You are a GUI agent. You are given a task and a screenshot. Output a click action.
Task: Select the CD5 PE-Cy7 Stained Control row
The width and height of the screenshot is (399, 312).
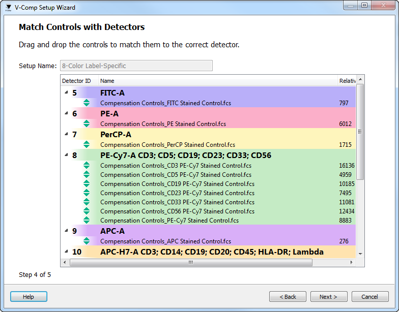click(176, 175)
